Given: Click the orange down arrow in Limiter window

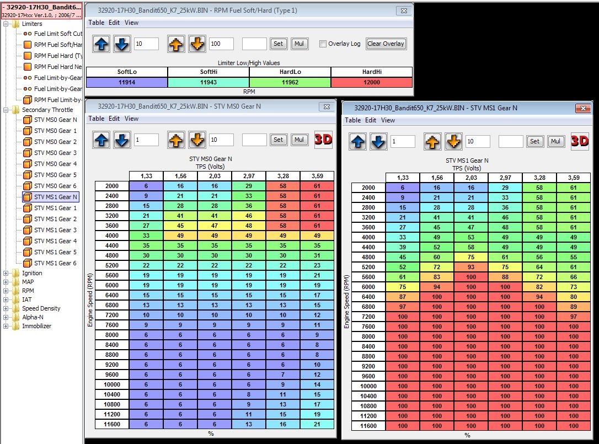Looking at the screenshot, I should [x=197, y=44].
